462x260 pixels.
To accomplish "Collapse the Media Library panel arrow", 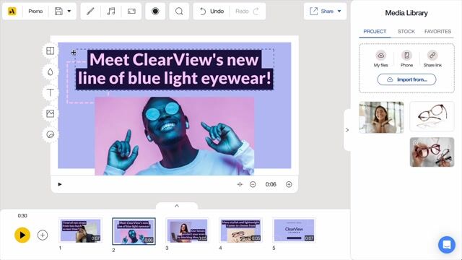I will 347,130.
